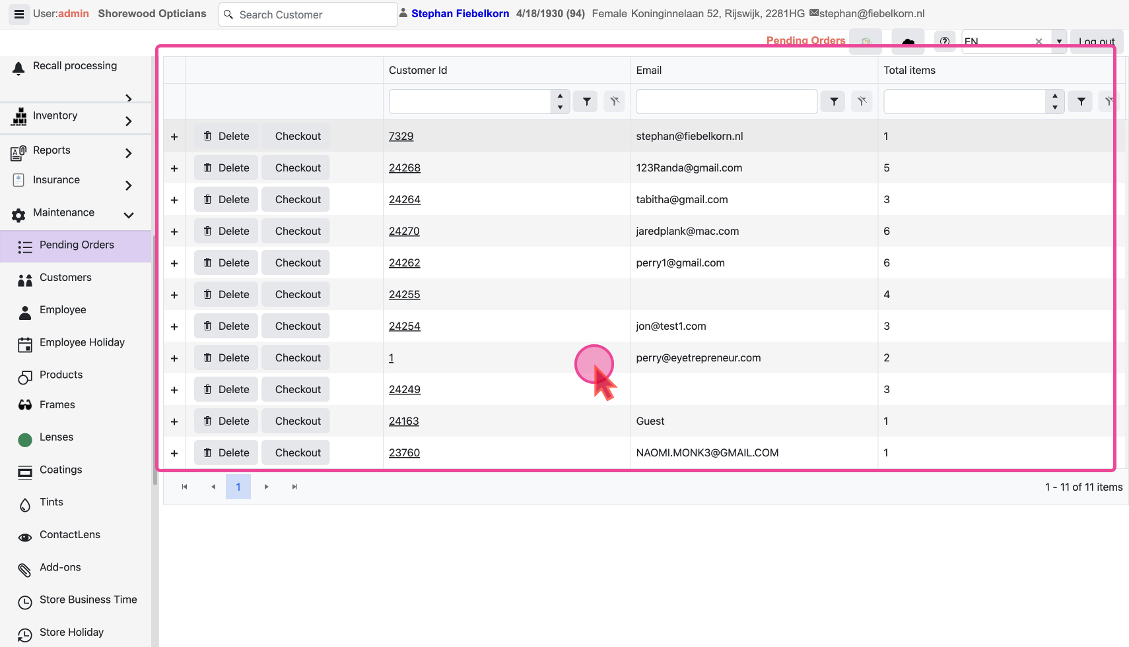Screen dimensions: 1129x647
Task: Open the hamburger menu icon
Action: [x=19, y=14]
